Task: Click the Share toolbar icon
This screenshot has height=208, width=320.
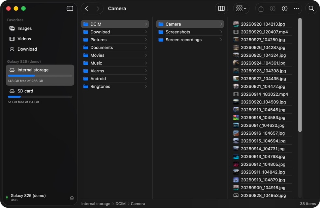Action: pyautogui.click(x=261, y=8)
